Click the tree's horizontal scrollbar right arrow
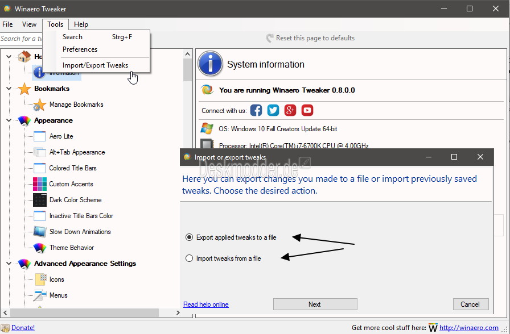 [x=178, y=313]
